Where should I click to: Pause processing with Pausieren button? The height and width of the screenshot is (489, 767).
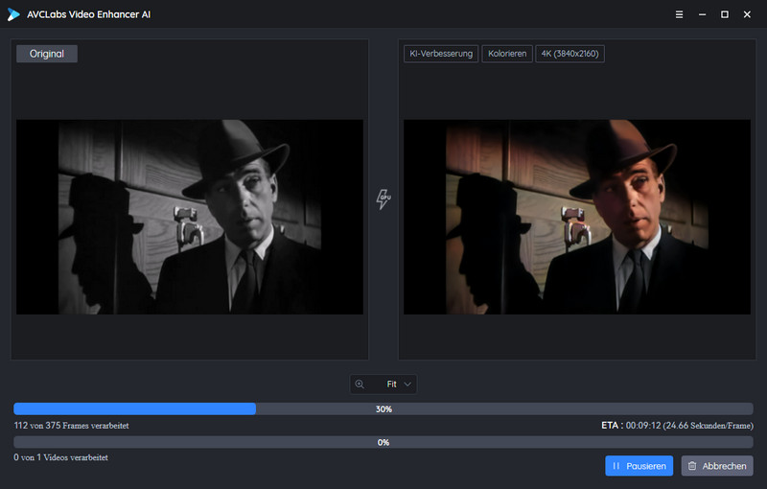coord(639,466)
